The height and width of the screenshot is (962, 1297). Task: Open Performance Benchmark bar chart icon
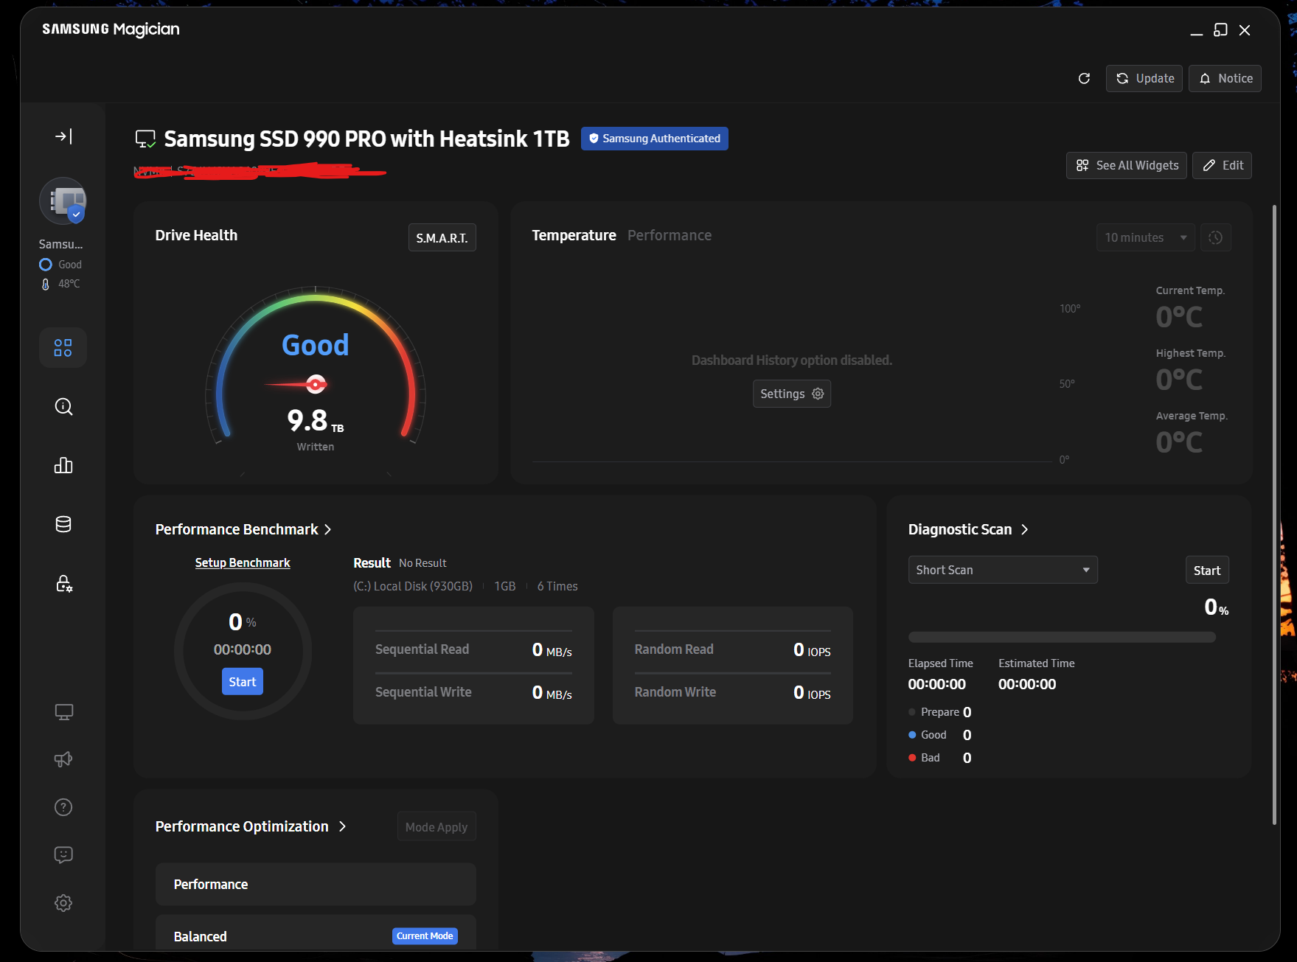click(63, 465)
